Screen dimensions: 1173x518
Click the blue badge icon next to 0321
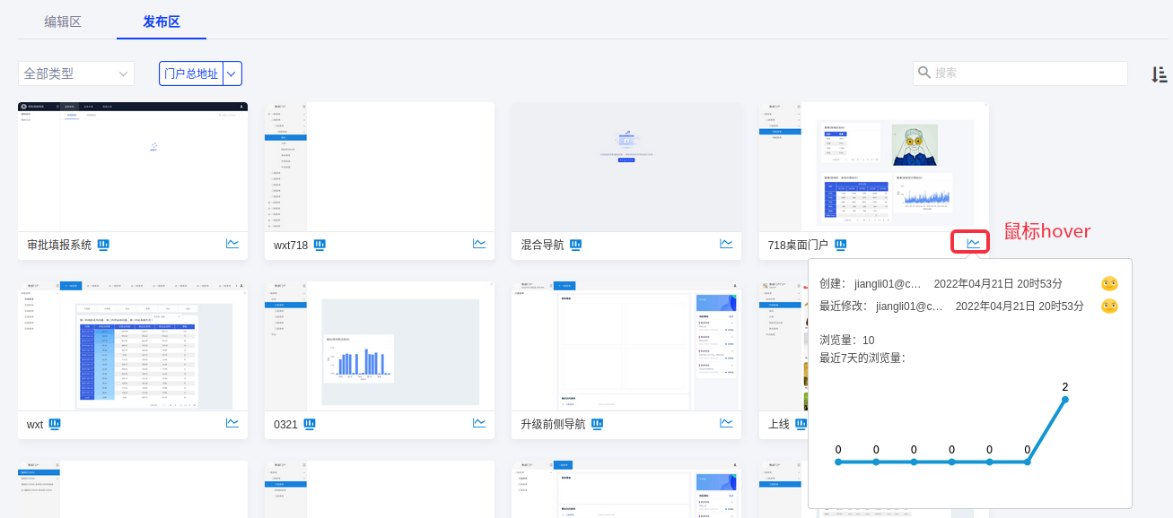click(310, 424)
